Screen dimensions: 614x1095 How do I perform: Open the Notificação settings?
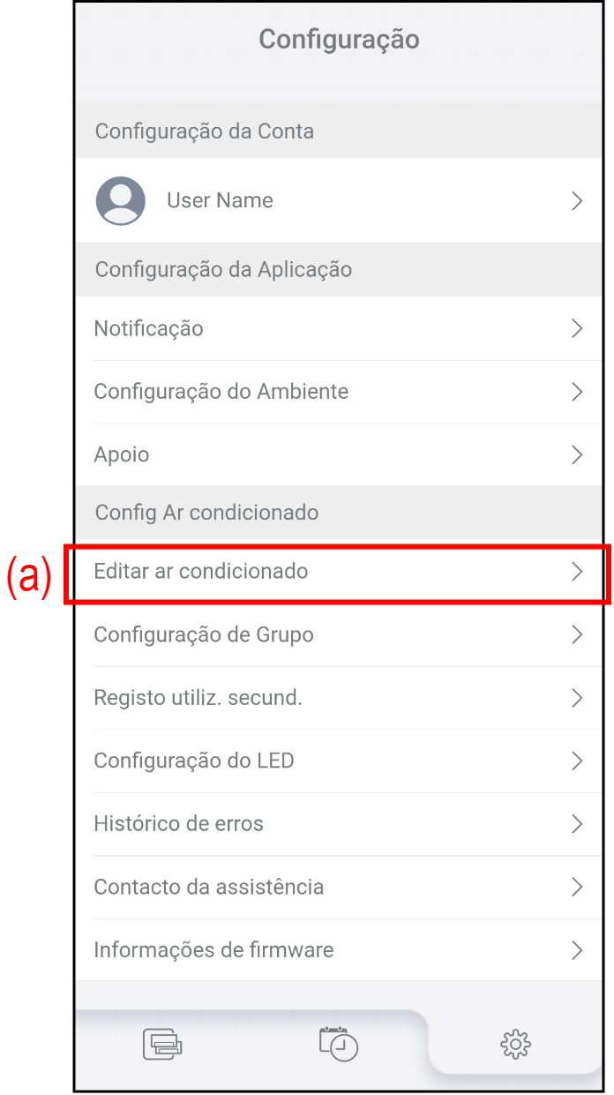point(149,329)
